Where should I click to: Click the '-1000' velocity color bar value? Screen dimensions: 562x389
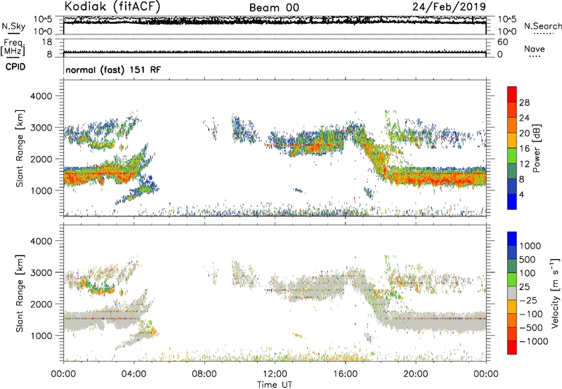pyautogui.click(x=533, y=341)
